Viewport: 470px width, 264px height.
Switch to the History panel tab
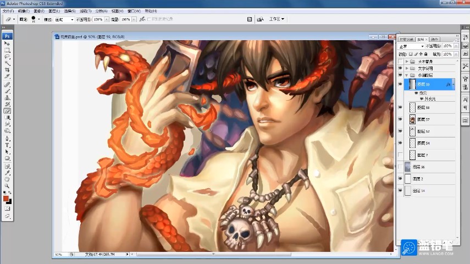point(406,39)
